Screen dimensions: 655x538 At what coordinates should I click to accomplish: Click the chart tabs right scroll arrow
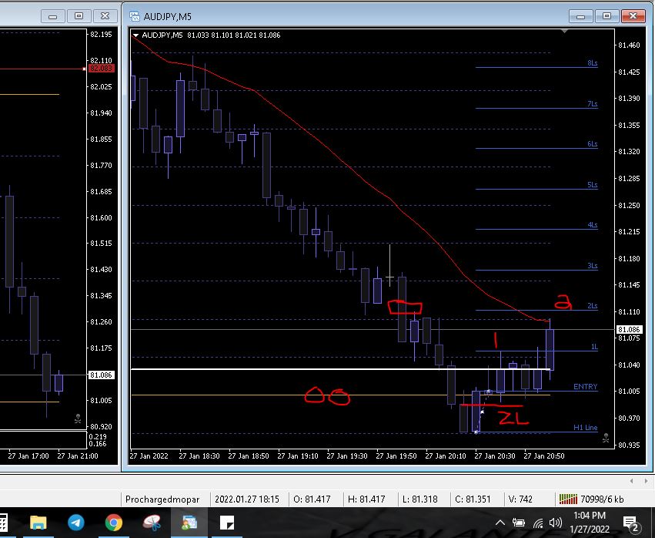click(646, 481)
